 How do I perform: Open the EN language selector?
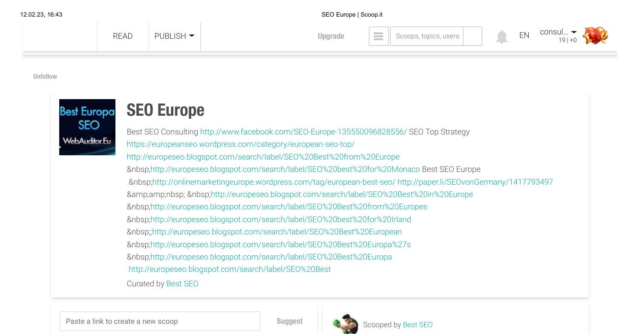pyautogui.click(x=524, y=35)
